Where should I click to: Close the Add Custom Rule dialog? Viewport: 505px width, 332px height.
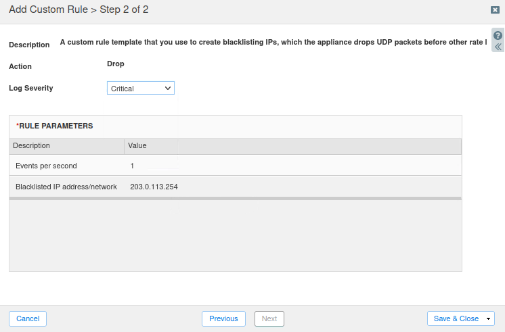[x=495, y=9]
